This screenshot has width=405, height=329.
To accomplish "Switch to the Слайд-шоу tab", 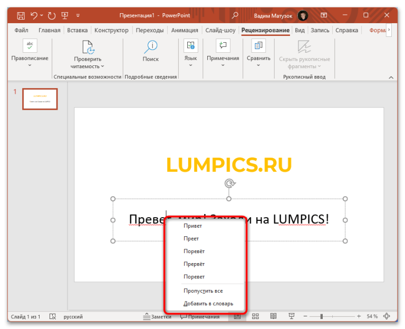I will coord(220,30).
